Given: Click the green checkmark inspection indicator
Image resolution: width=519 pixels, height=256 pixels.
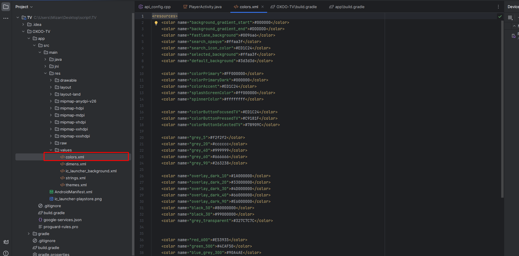Looking at the screenshot, I should click(x=500, y=16).
